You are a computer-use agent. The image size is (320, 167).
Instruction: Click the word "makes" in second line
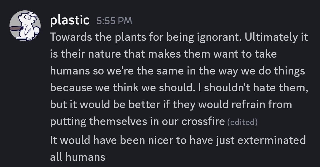[x=167, y=54]
